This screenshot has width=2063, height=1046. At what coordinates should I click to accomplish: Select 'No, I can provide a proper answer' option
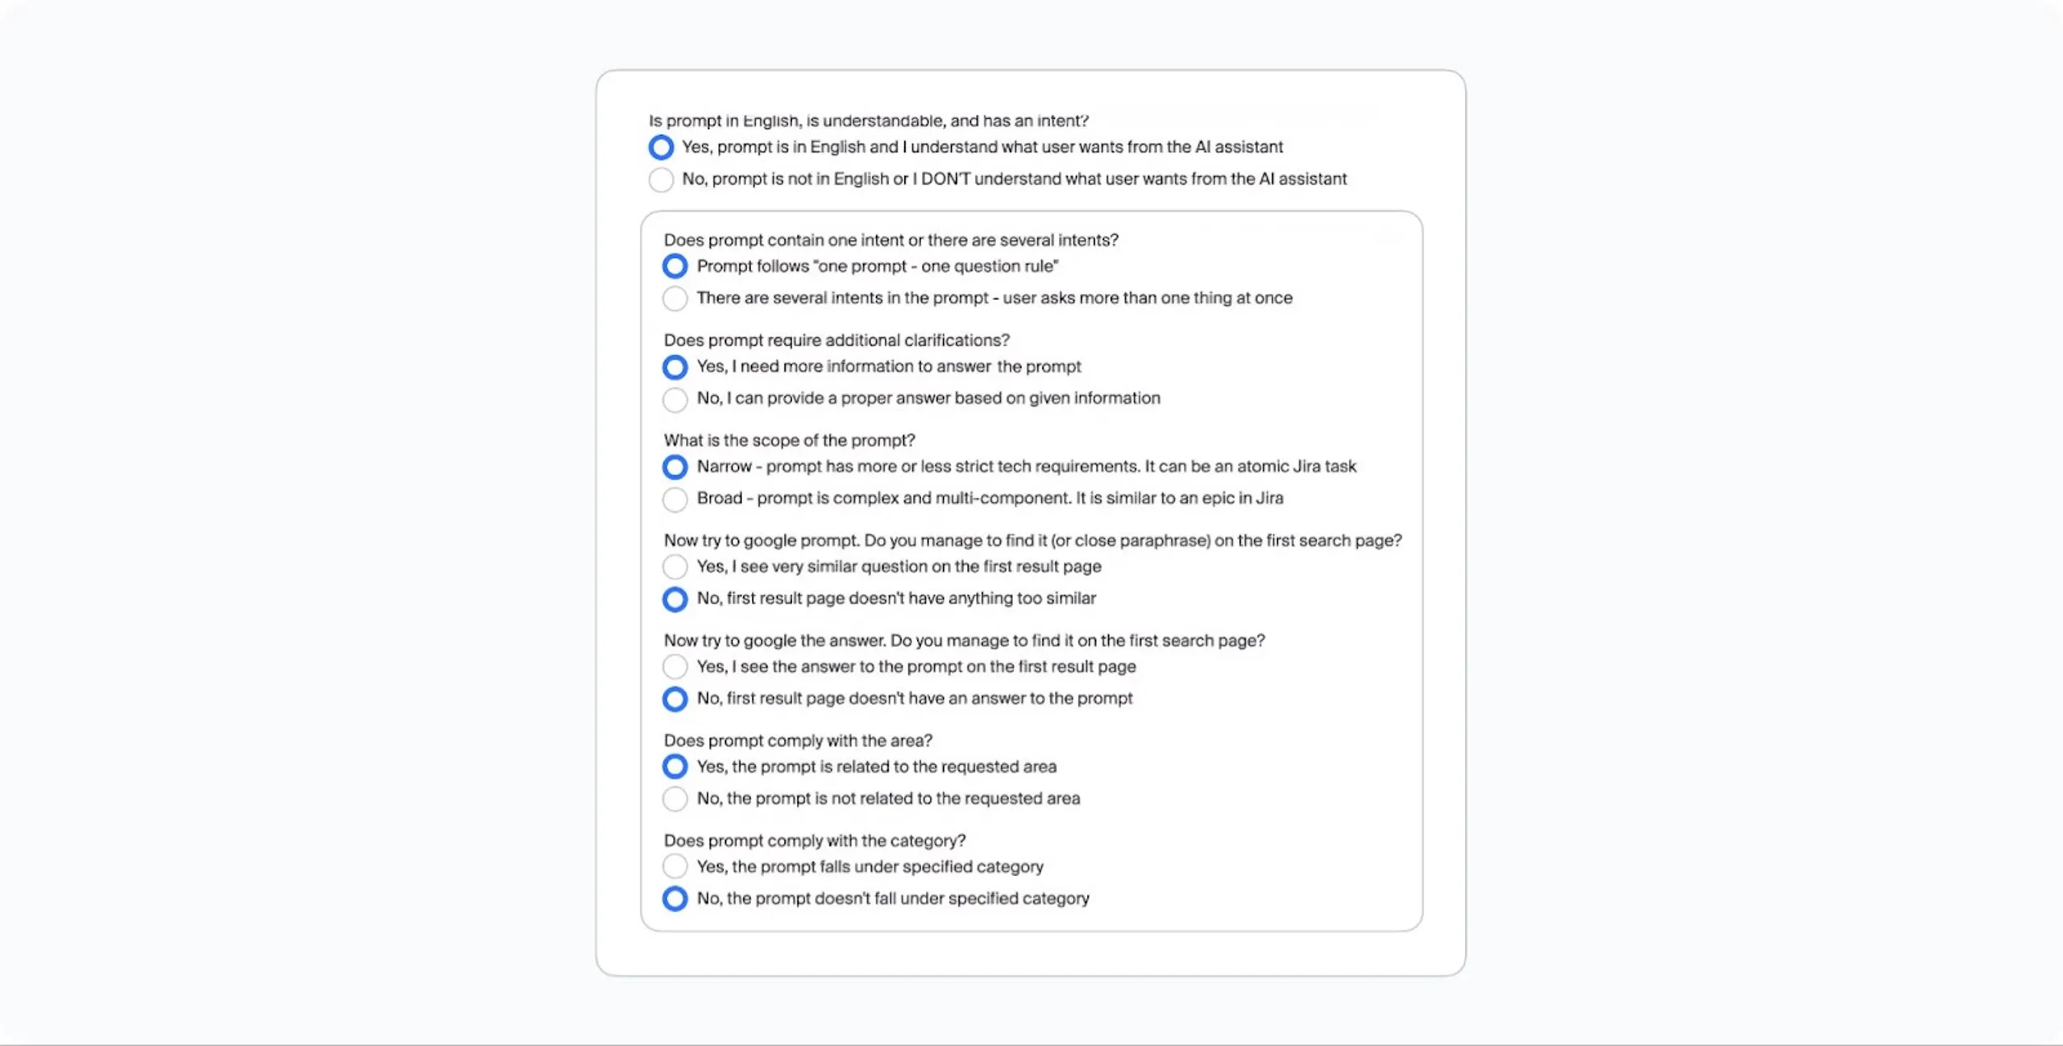[675, 397]
